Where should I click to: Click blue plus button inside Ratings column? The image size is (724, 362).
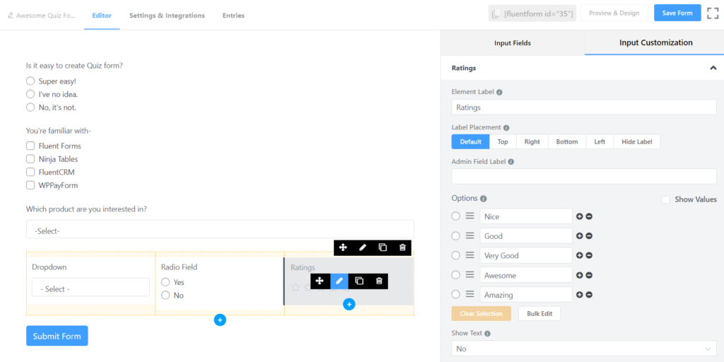click(x=349, y=304)
